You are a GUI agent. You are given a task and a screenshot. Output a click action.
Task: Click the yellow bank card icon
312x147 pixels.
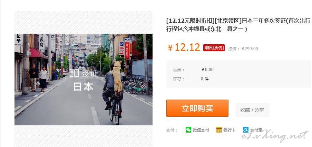pos(219,130)
